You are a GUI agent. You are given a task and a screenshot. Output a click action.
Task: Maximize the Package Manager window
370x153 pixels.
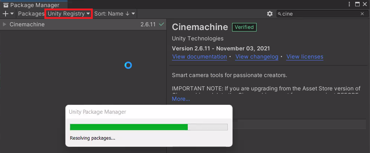[357, 4]
